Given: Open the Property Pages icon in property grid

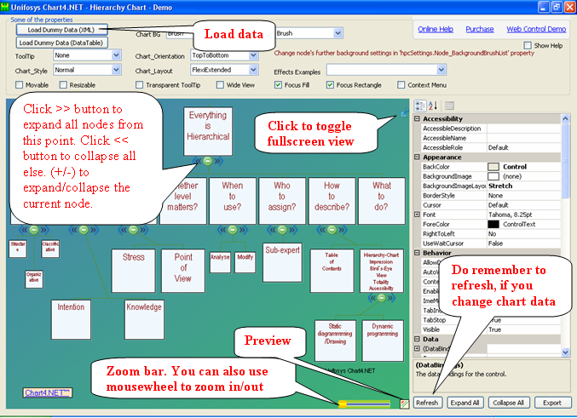Looking at the screenshot, I should coord(449,106).
